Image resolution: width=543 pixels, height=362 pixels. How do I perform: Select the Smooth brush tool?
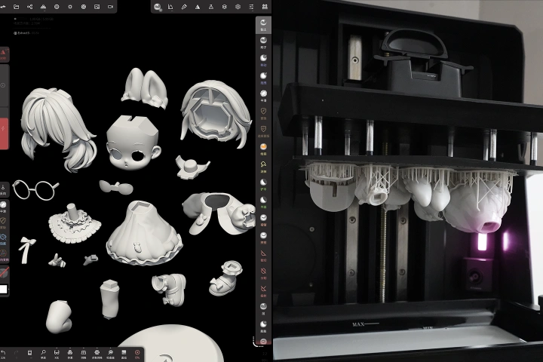[x=263, y=96]
